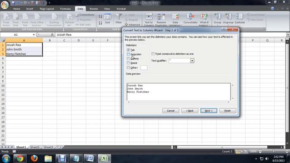Click the Show Detail option
This screenshot has height=163, width=290.
[256, 14]
